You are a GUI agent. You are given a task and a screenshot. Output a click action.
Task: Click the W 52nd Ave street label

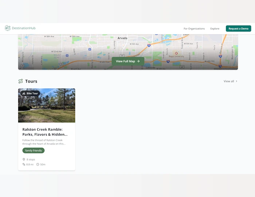(56, 51)
